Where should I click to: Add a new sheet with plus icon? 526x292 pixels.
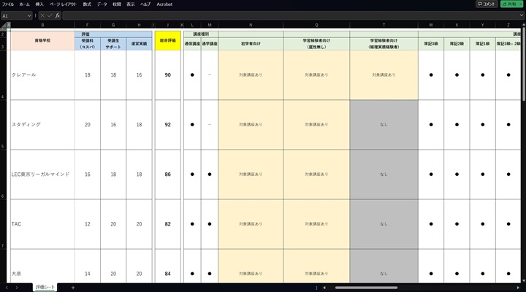point(73,288)
